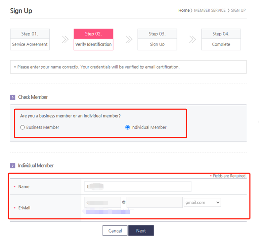Open the gmail.com email domain dropdown

(x=202, y=202)
